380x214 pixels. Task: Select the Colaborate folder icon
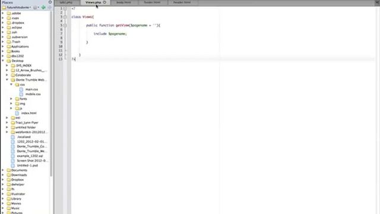pyautogui.click(x=13, y=75)
